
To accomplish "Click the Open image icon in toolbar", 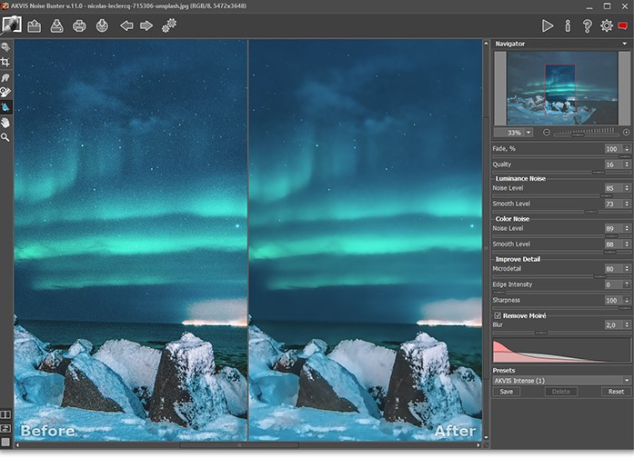I will click(x=35, y=25).
